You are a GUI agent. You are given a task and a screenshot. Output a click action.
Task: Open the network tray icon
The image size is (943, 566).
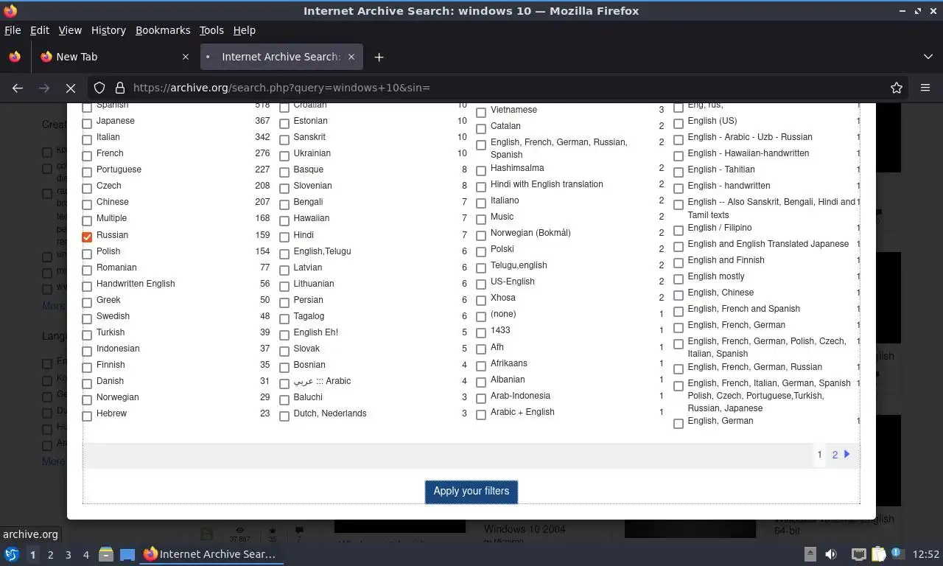pyautogui.click(x=859, y=554)
